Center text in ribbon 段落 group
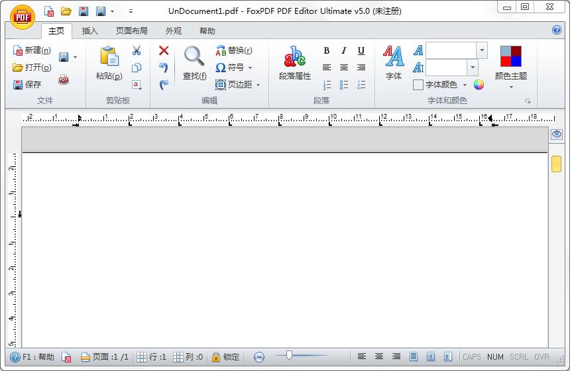The image size is (570, 371). coord(344,68)
